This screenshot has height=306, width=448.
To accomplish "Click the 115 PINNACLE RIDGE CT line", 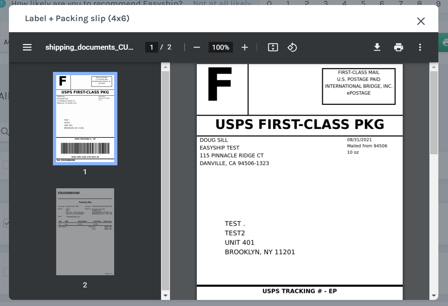I will tap(232, 155).
